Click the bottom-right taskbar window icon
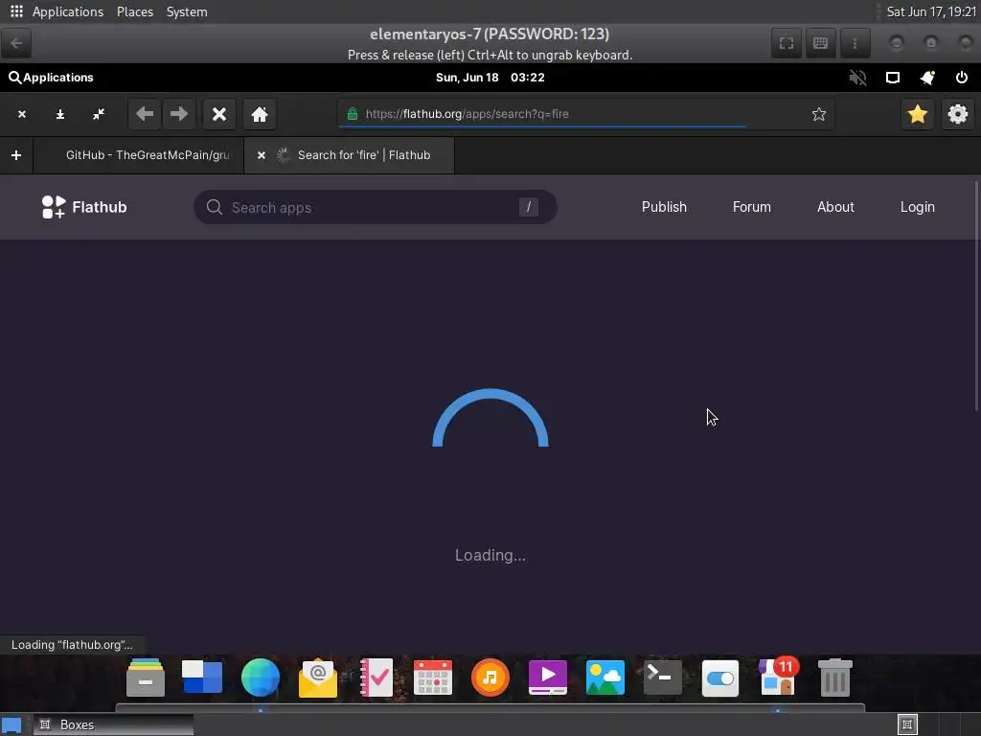 (907, 724)
